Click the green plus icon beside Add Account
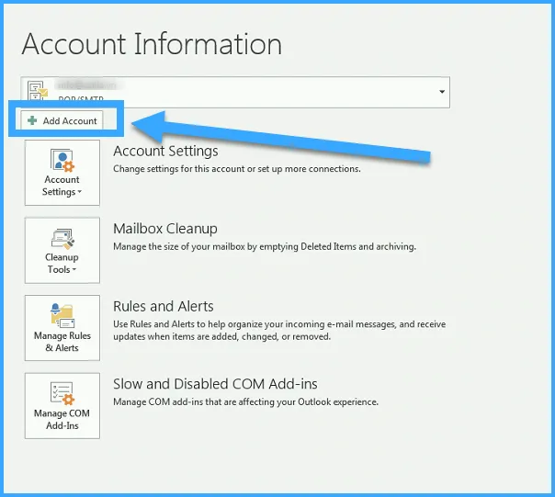The height and width of the screenshot is (497, 555). [x=33, y=121]
